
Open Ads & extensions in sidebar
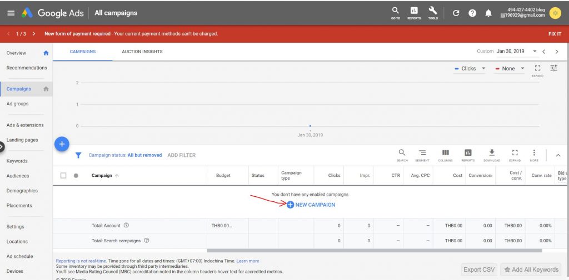pos(25,125)
